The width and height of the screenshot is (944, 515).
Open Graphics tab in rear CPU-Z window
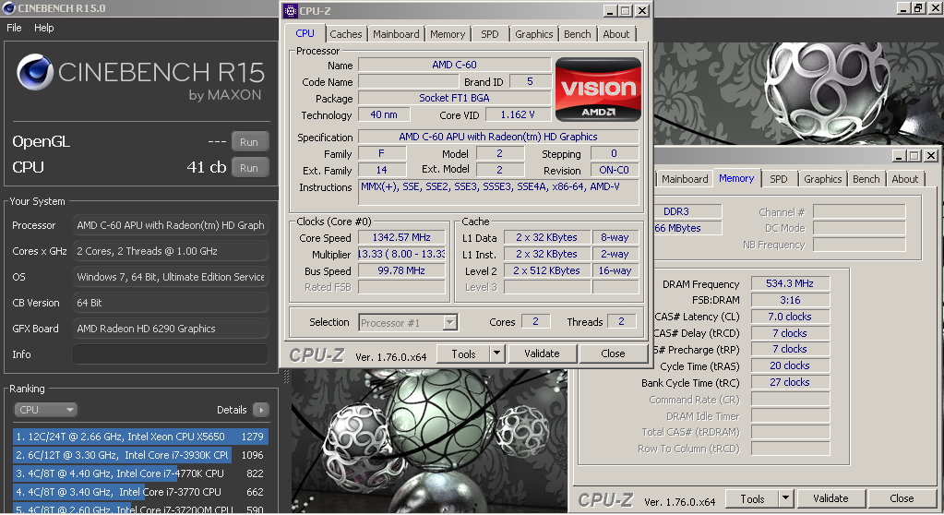(x=822, y=179)
